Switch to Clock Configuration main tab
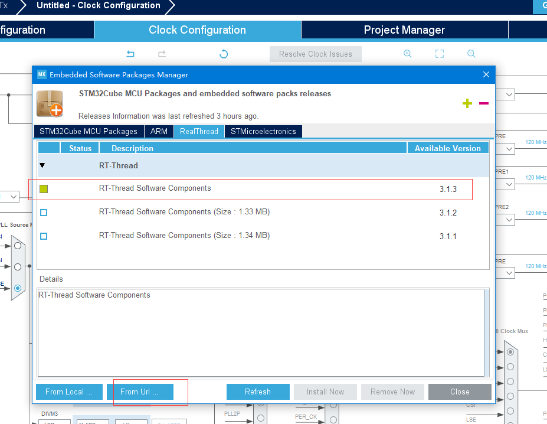This screenshot has width=547, height=424. click(198, 30)
